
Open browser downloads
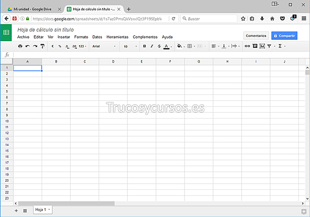(x=262, y=18)
